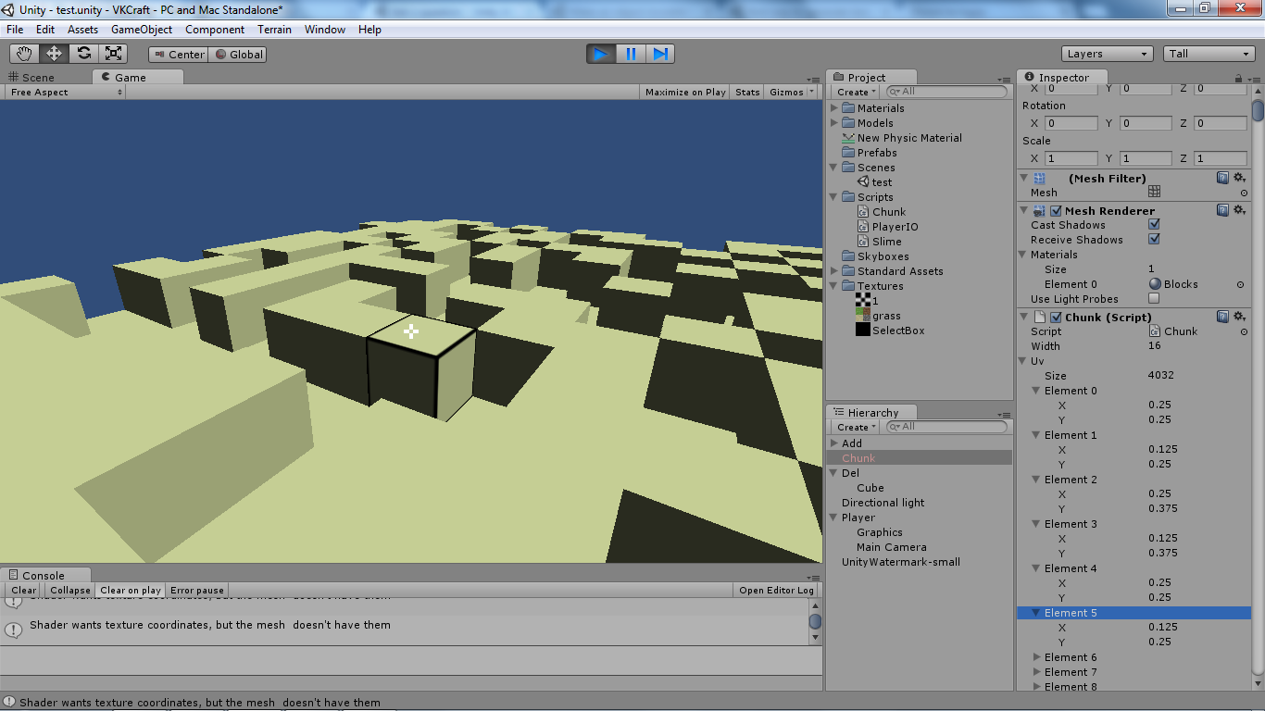This screenshot has width=1265, height=711.
Task: Open Chunk Script settings gear
Action: pyautogui.click(x=1239, y=317)
